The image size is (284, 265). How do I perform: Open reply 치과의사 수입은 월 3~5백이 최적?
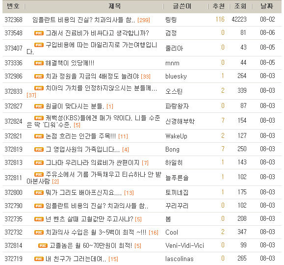tap(96, 232)
